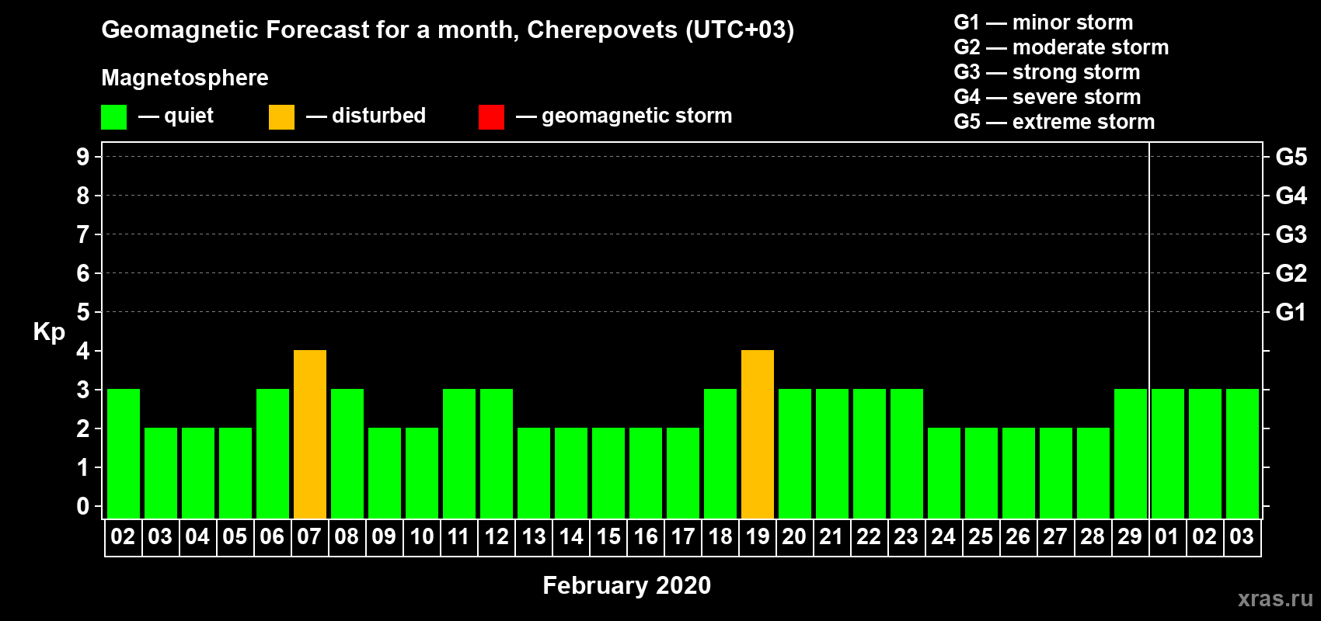Click 'G4 — severe storm' legend line
This screenshot has width=1321, height=621.
[1047, 97]
